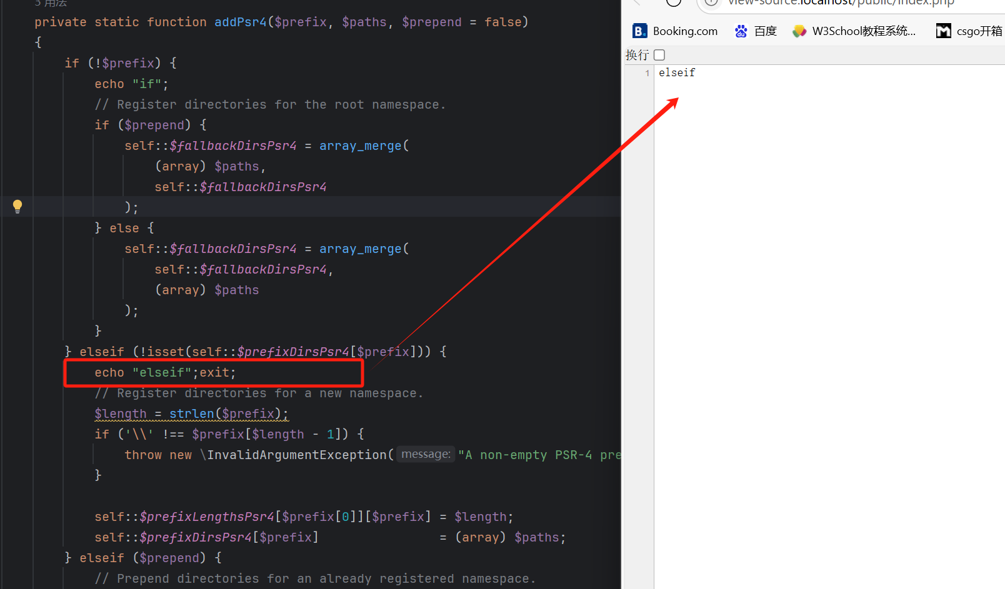Click the "if (!$prefix) {" line
Screen dimensions: 1005x589
121,63
